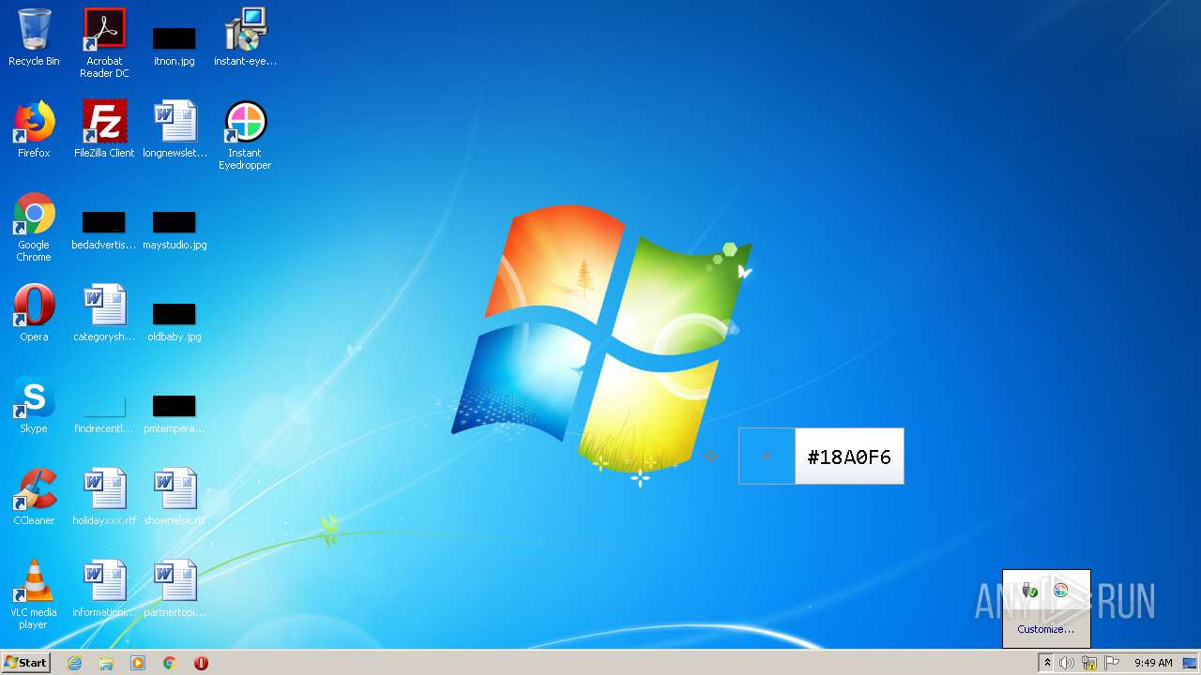Click Instant Eyedropper icon in tray popup

coord(1061,591)
